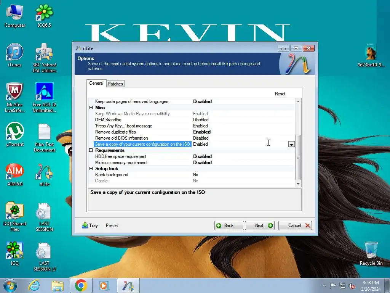
Task: Collapse the Setup look section
Action: pos(91,168)
